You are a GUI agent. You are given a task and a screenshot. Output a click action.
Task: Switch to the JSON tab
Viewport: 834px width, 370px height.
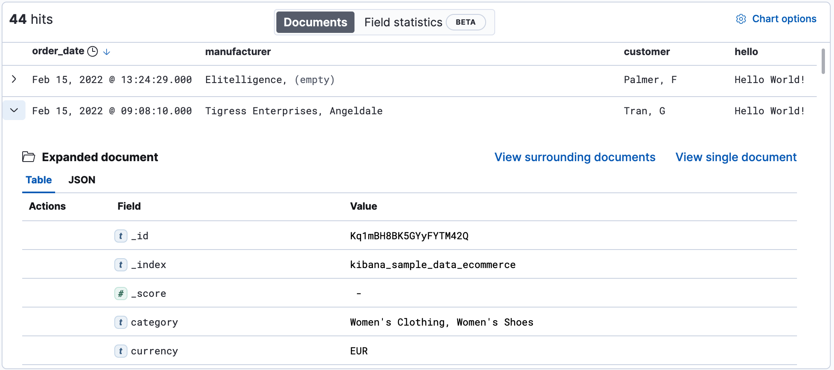pyautogui.click(x=82, y=180)
